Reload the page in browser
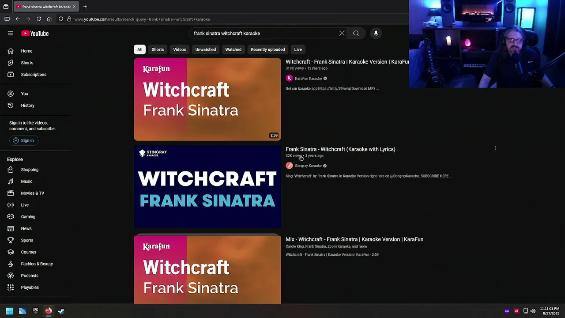This screenshot has height=318, width=565. (x=39, y=19)
